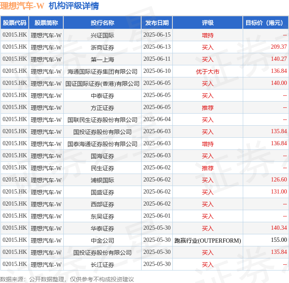Click the 推荐 rating in 方正证券 row
289x283 pixels.
[x=207, y=108]
